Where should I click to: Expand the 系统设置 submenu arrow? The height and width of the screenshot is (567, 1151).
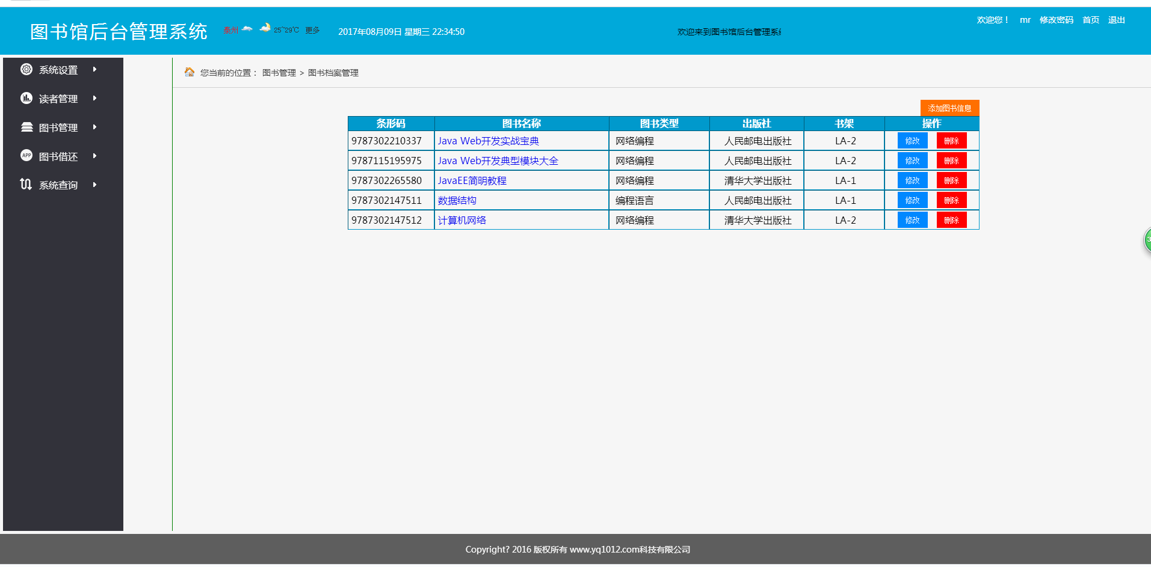[95, 69]
